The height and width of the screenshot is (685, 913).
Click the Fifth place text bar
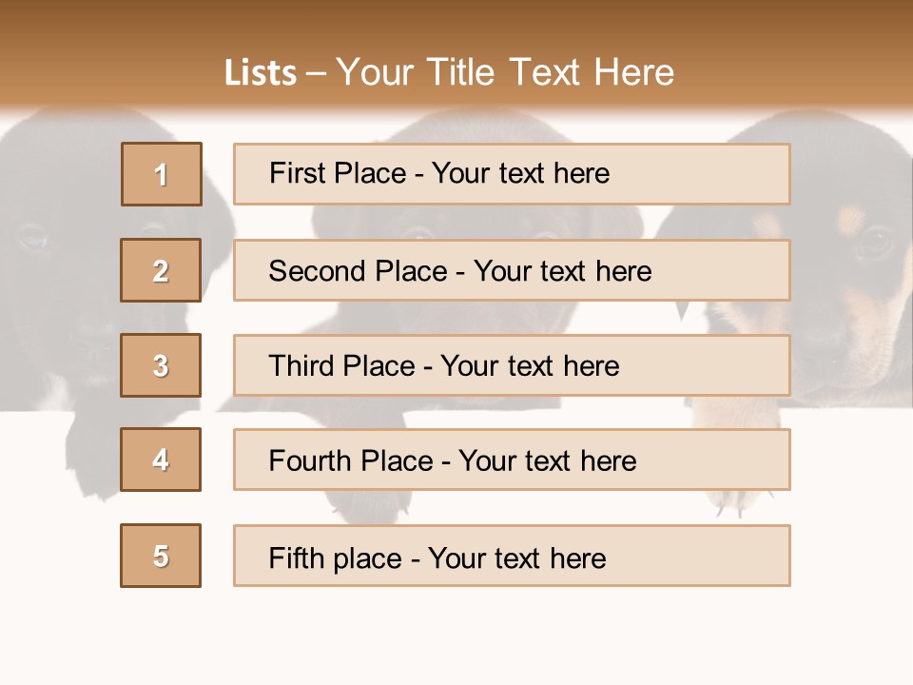[x=512, y=556]
